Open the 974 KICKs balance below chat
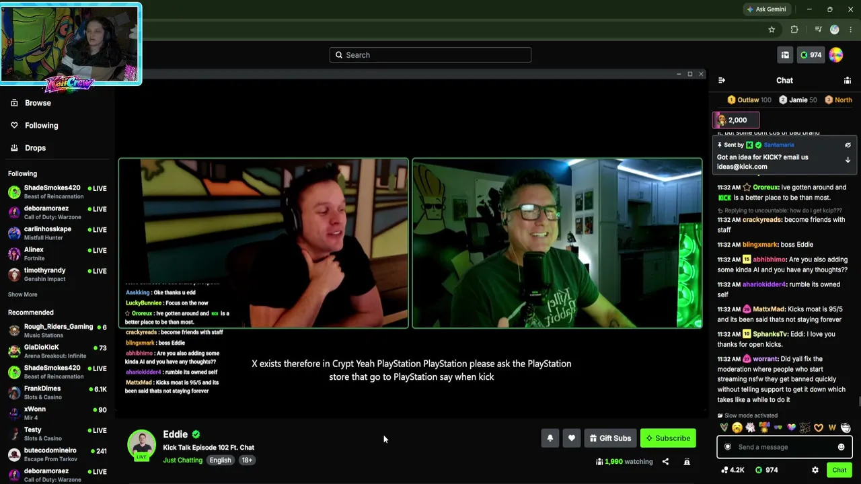Screen dimensions: 861x484 click(x=766, y=470)
